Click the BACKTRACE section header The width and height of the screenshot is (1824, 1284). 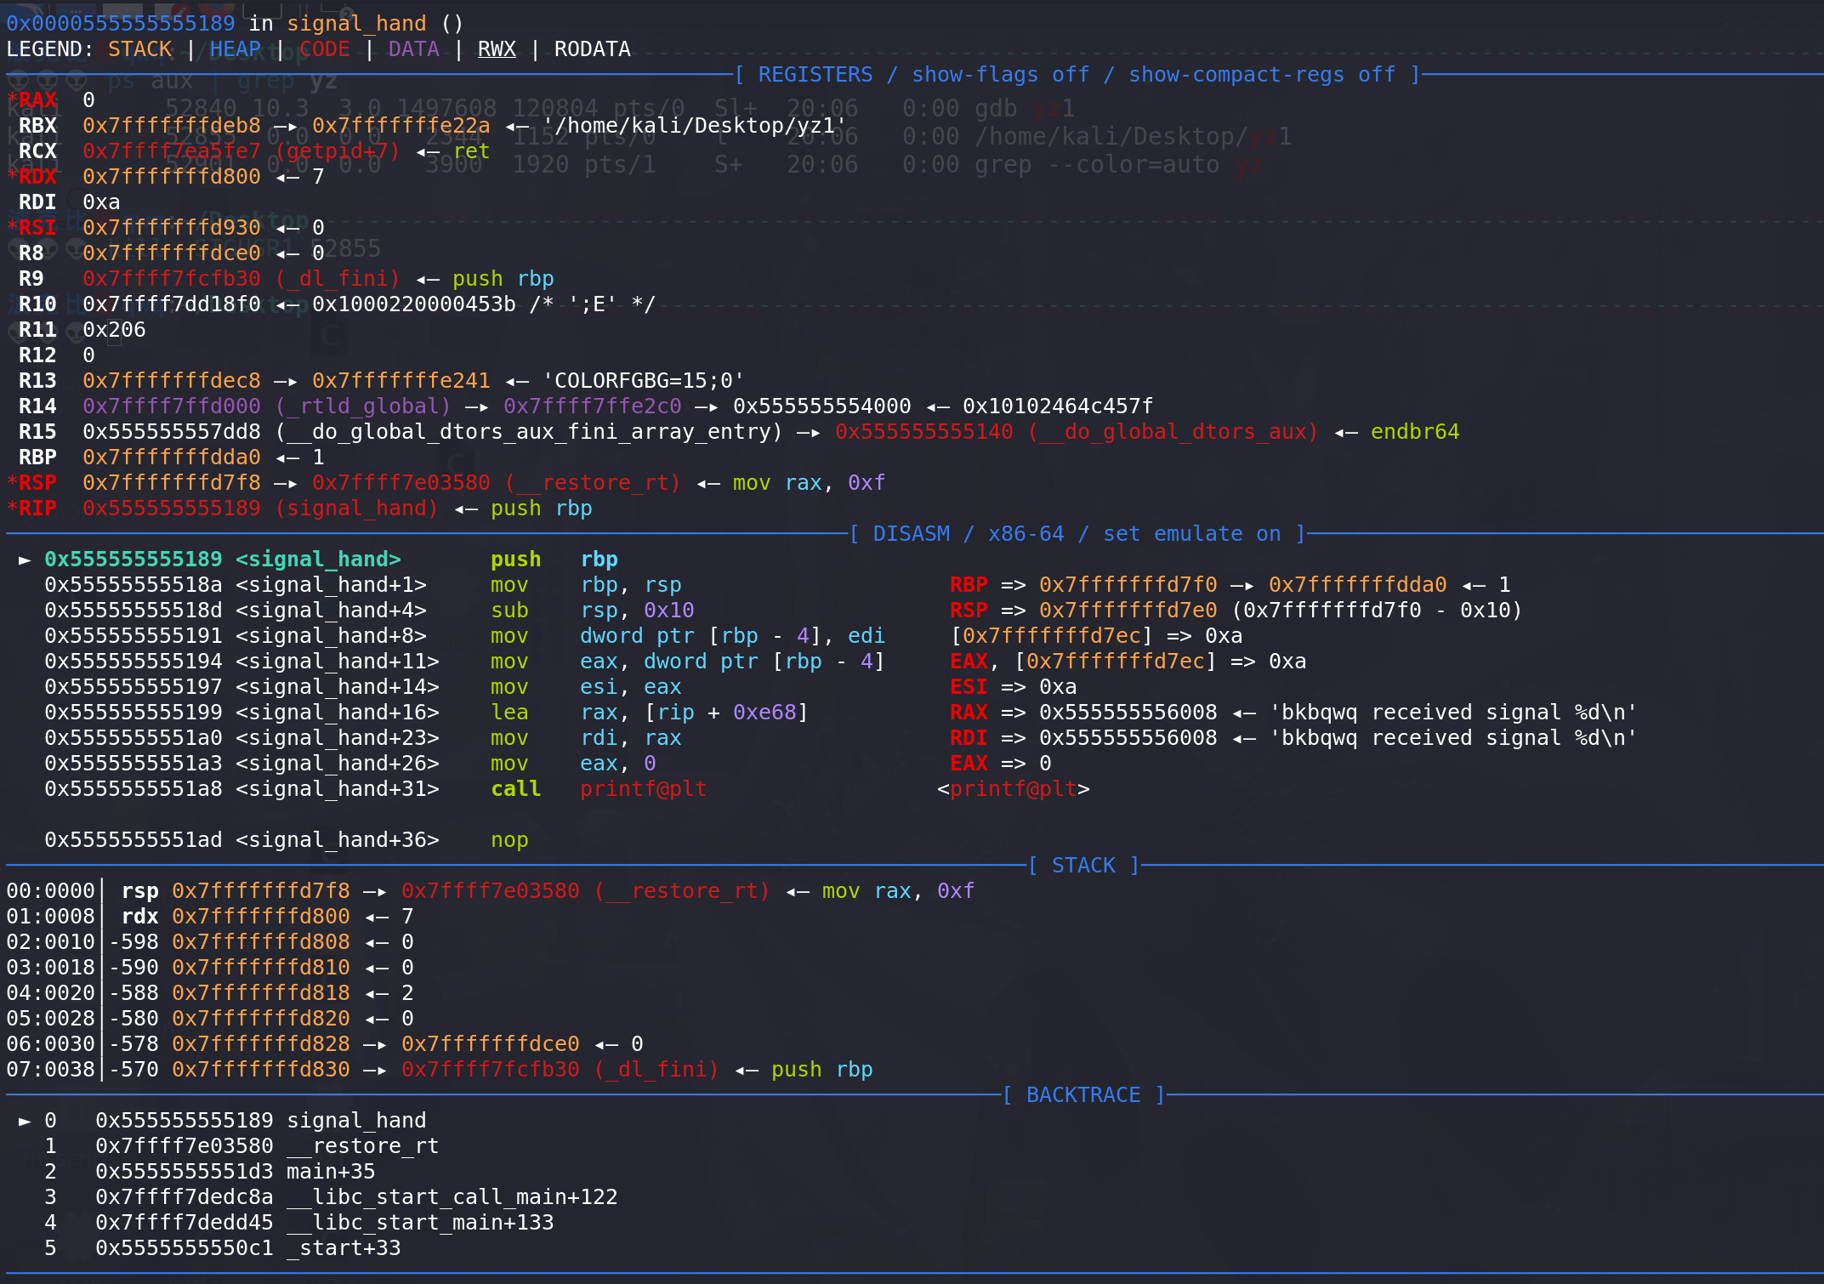click(x=1083, y=1095)
